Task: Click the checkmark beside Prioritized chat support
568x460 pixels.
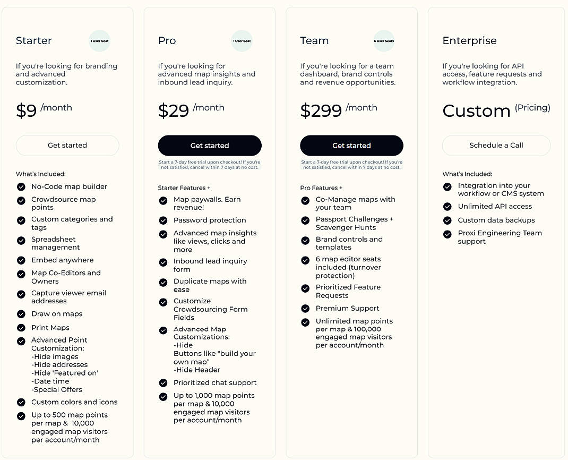Action: [x=163, y=384]
